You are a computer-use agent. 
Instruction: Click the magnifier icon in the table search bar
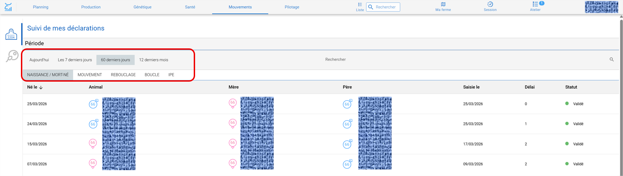[611, 60]
